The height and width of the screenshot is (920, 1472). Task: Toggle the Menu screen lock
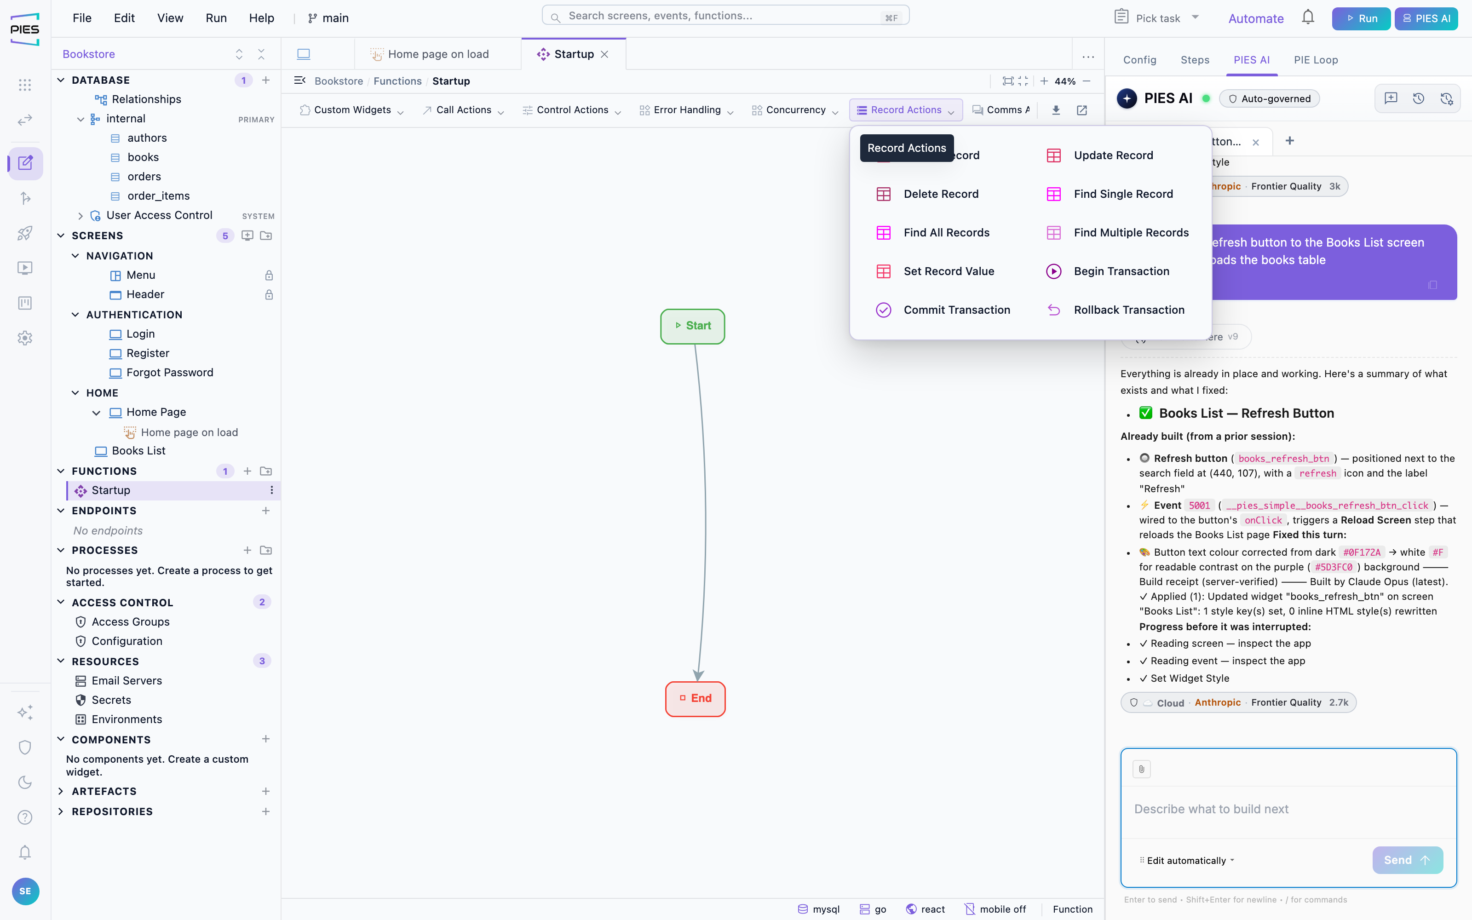click(x=269, y=276)
